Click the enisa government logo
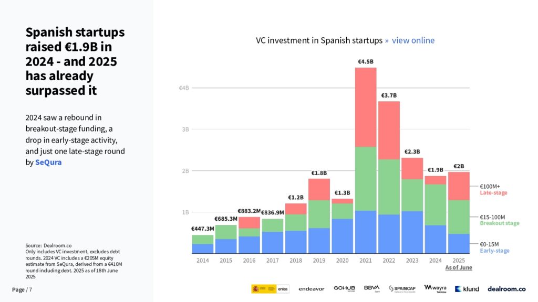This screenshot has height=302, width=538. click(271, 289)
